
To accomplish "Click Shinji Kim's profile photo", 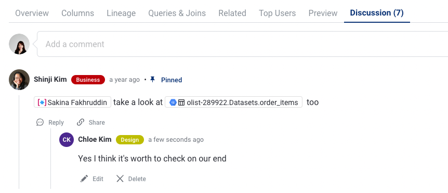I will click(x=19, y=80).
